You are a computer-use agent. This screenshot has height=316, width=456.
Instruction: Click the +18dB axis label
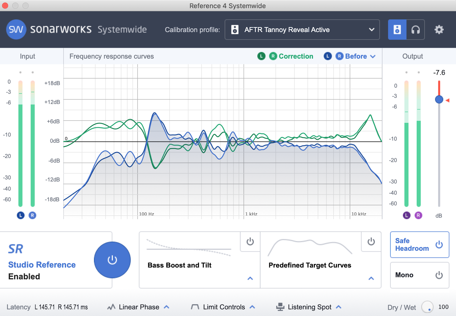click(x=52, y=83)
